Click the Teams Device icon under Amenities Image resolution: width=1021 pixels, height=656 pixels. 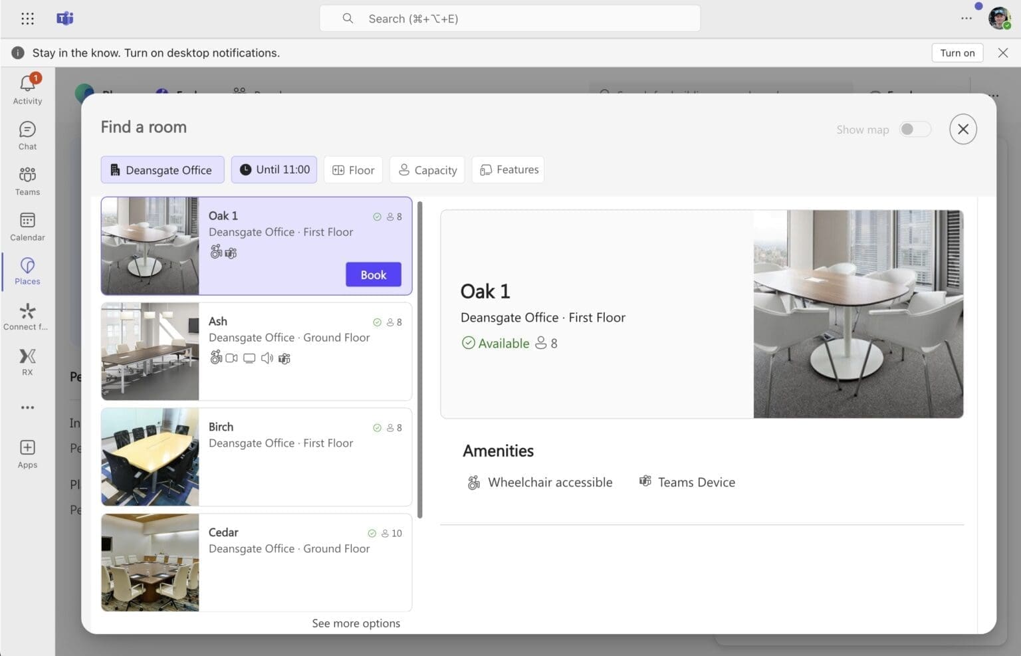(645, 481)
